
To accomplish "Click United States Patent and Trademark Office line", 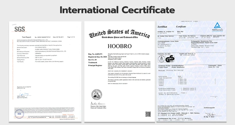I will click(120, 37).
